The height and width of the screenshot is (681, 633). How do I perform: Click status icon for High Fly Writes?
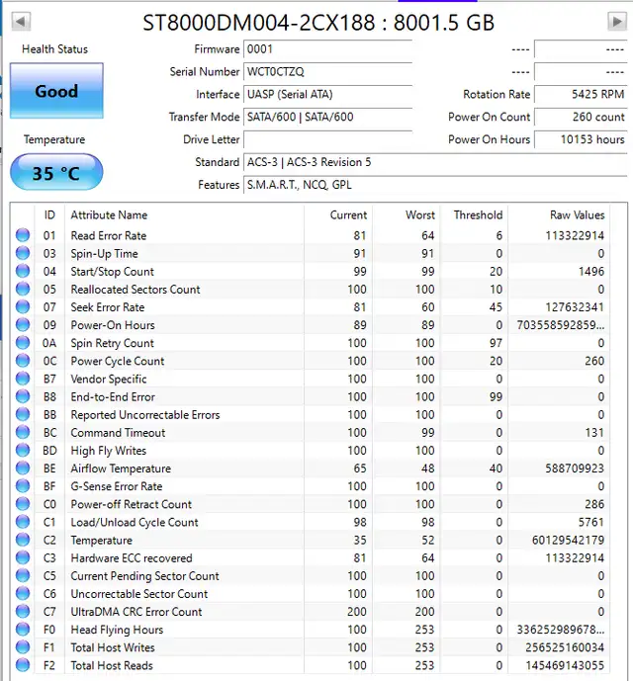coord(23,450)
